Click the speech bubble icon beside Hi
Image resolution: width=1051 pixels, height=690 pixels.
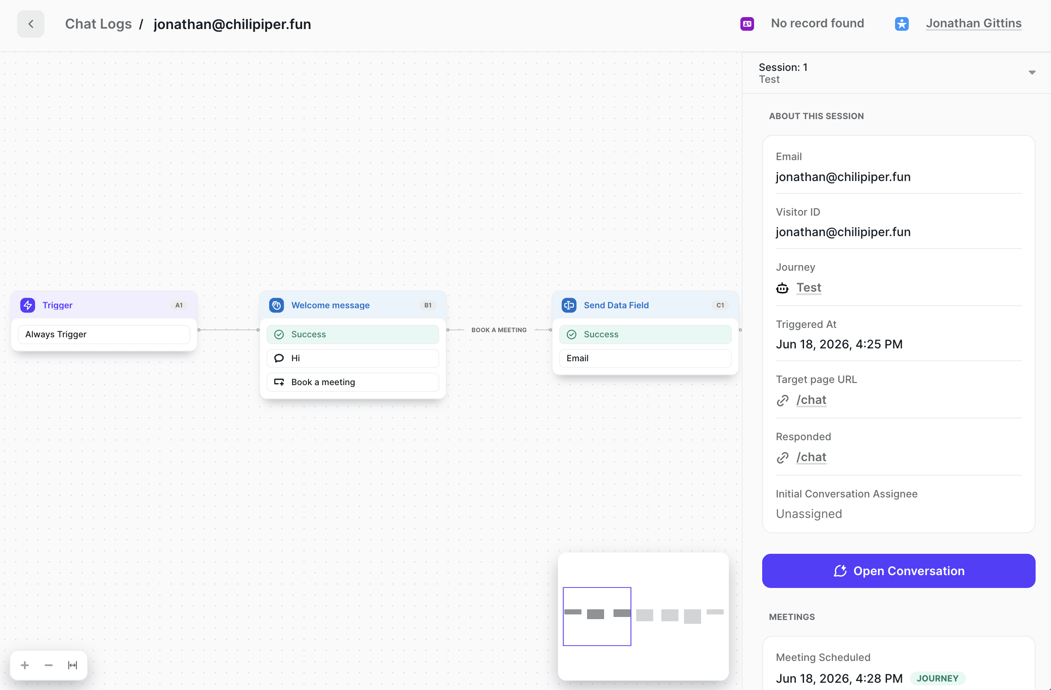click(279, 358)
